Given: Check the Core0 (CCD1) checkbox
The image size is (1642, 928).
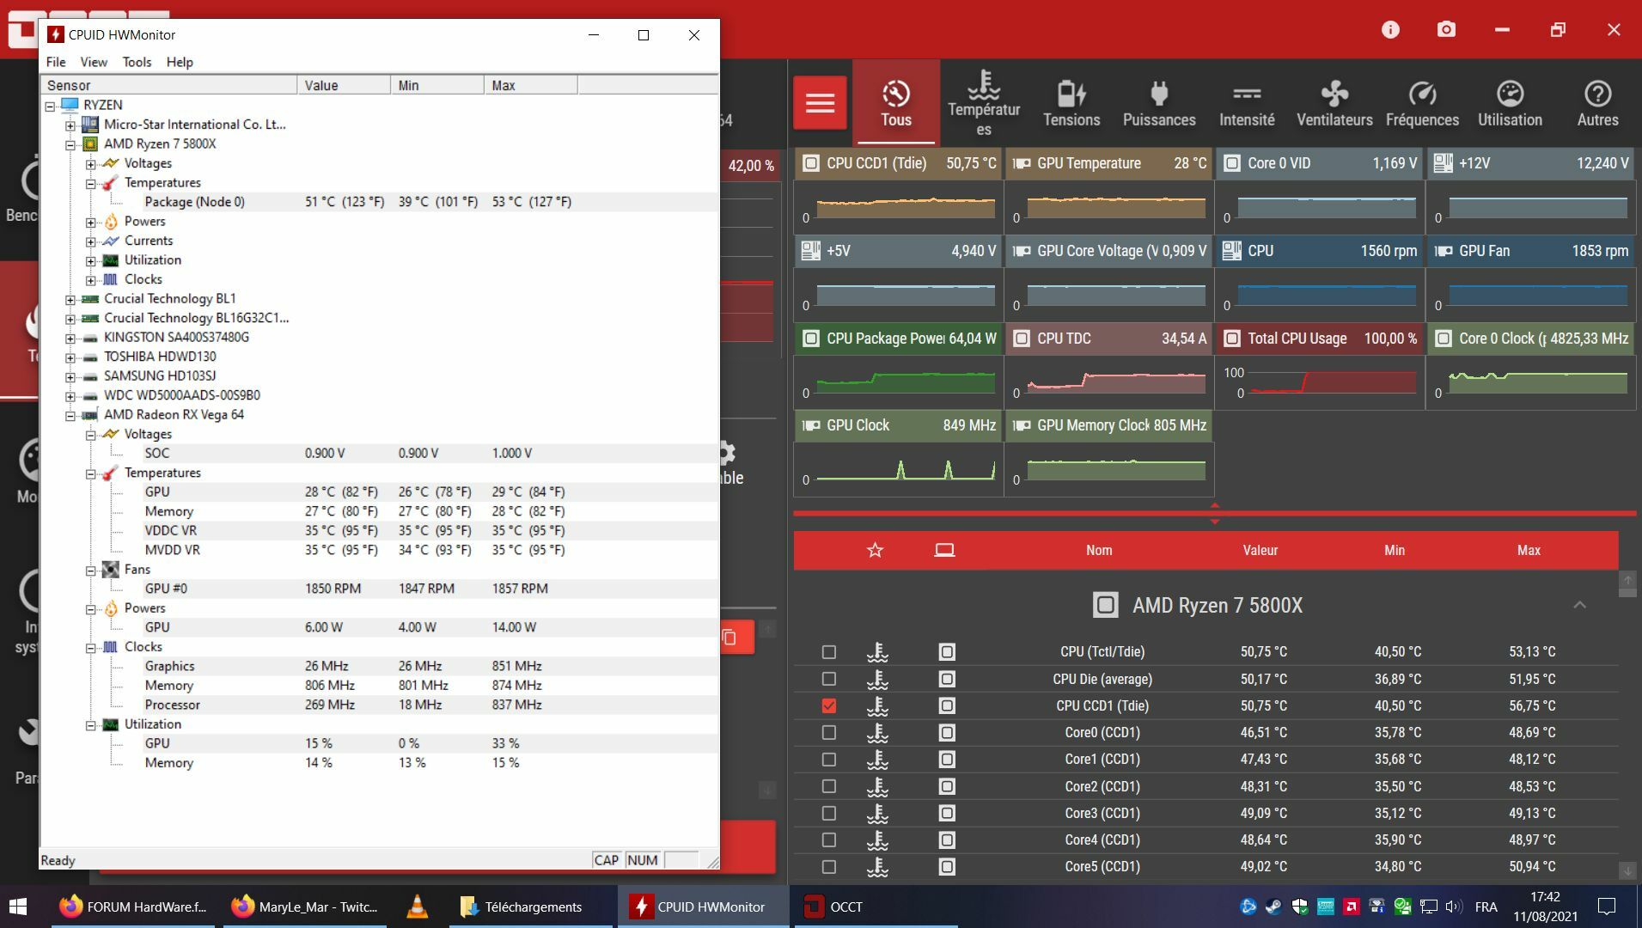Looking at the screenshot, I should pyautogui.click(x=828, y=733).
